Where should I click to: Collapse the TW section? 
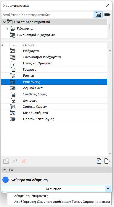coord(5,170)
